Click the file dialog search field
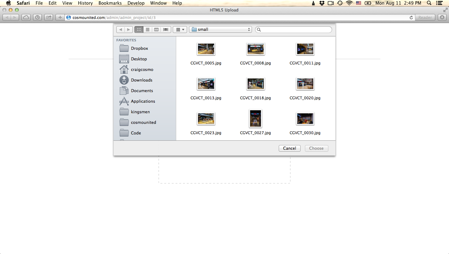This screenshot has height=254, width=449. 293,30
